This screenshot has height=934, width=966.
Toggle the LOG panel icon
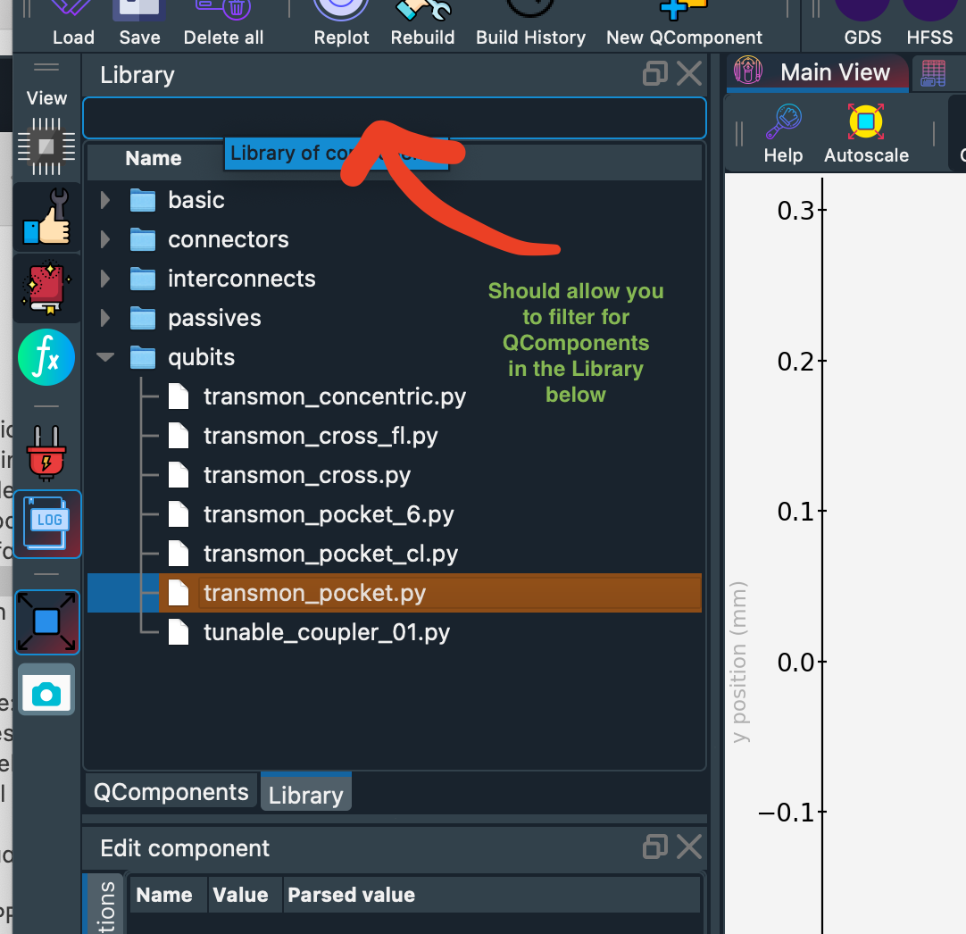tap(46, 523)
